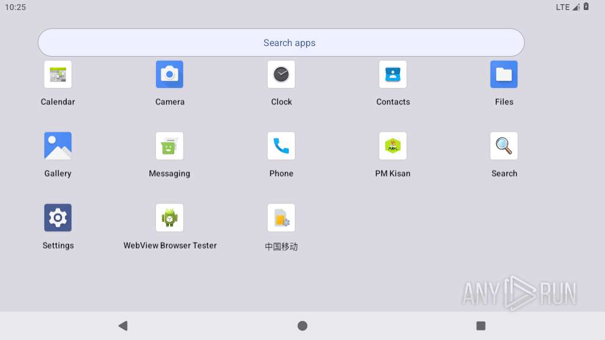The width and height of the screenshot is (605, 340).
Task: Open the Gallery app
Action: coord(58,146)
